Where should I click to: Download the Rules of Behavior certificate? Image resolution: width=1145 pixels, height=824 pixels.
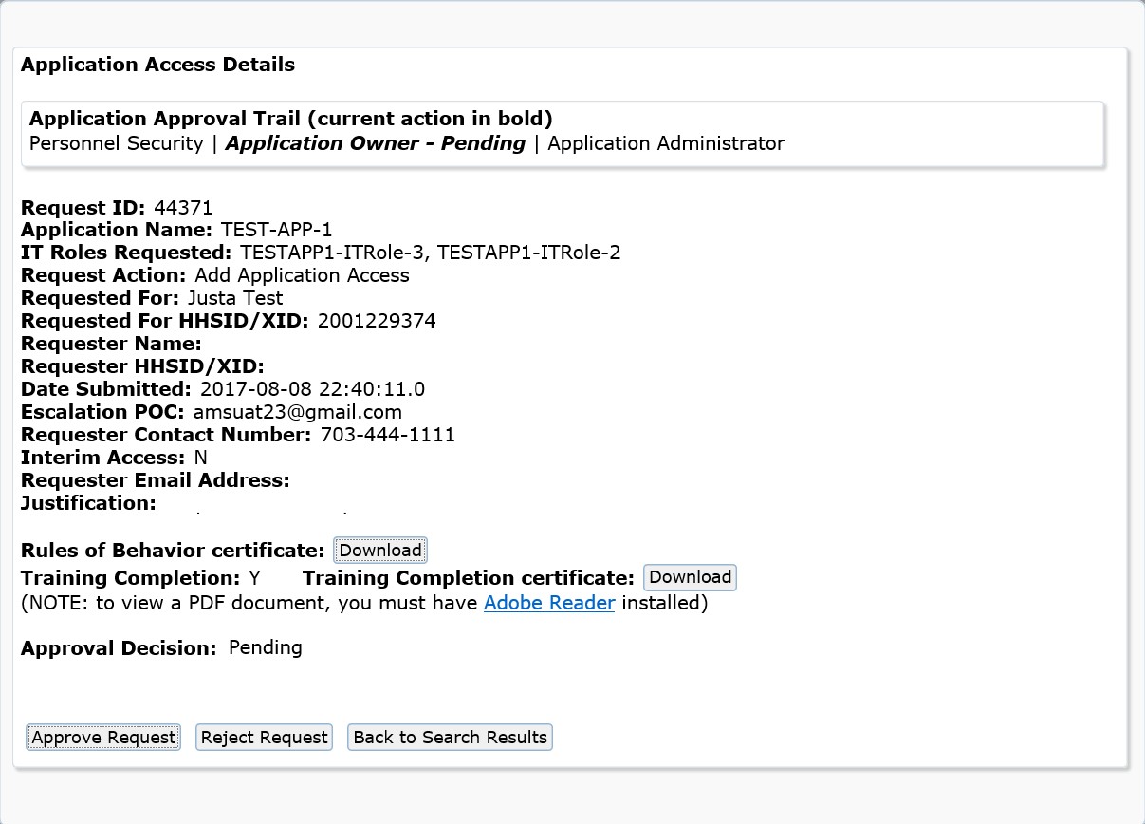[x=380, y=551]
